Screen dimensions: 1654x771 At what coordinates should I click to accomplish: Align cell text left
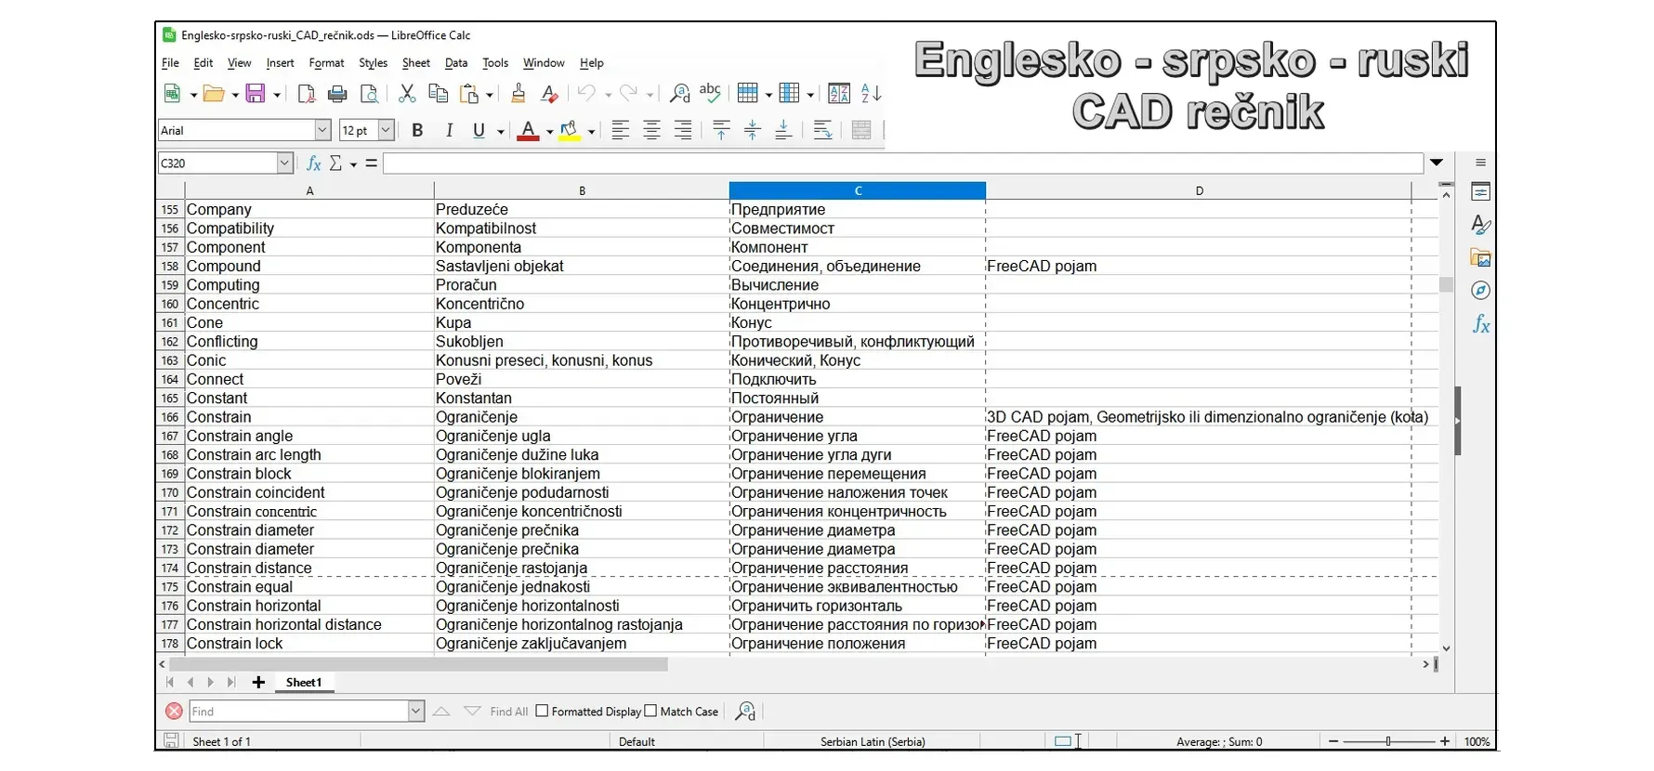click(x=621, y=131)
